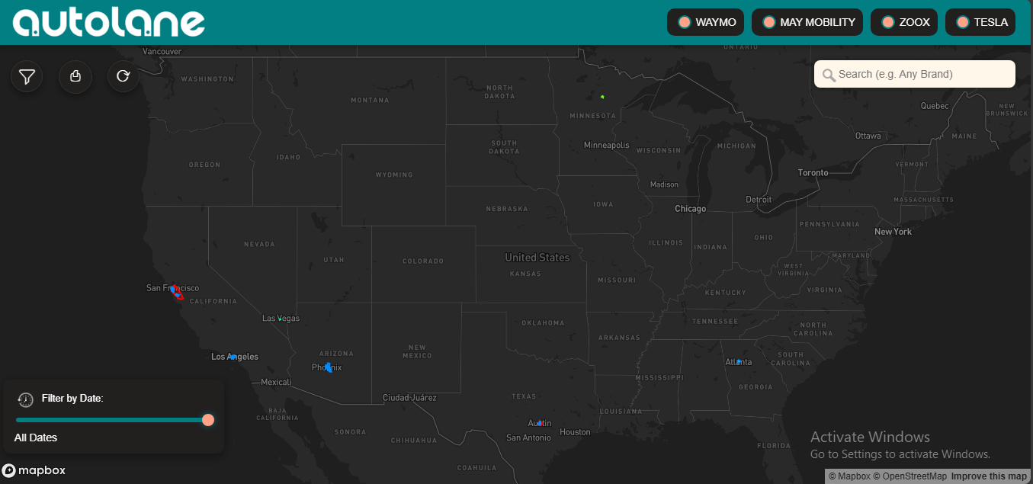Click the Toronto city label

pos(813,173)
